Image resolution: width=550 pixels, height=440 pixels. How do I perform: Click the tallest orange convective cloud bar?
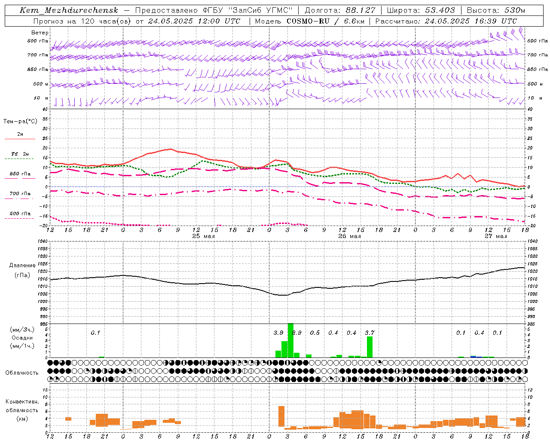(x=281, y=416)
